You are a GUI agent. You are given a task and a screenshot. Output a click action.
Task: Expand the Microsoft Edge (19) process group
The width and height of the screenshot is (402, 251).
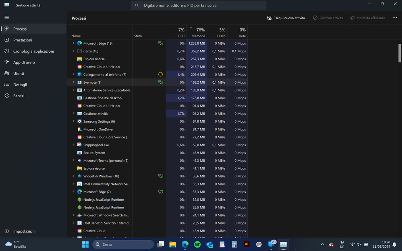[73, 43]
